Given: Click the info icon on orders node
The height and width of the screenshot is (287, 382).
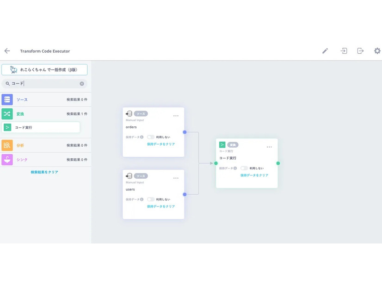Looking at the screenshot, I should tap(142, 137).
